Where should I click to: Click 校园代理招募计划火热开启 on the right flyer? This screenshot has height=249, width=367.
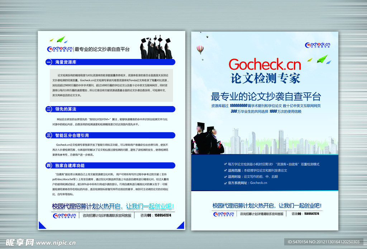(243, 206)
